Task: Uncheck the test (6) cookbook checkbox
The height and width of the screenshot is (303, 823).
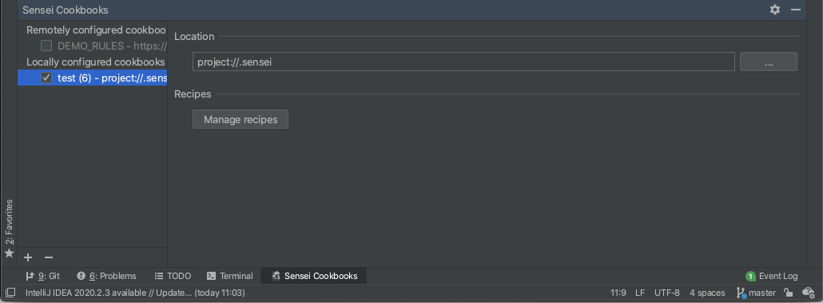Action: 46,78
